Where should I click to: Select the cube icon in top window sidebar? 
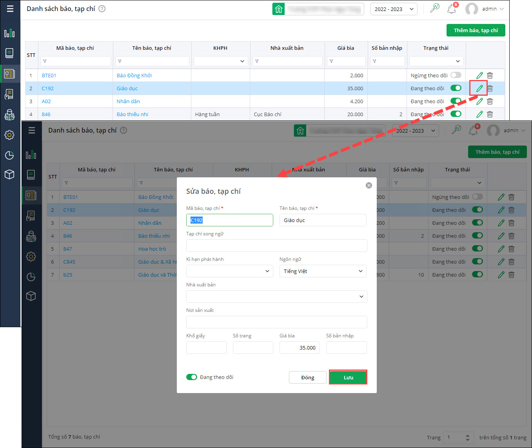(x=9, y=174)
